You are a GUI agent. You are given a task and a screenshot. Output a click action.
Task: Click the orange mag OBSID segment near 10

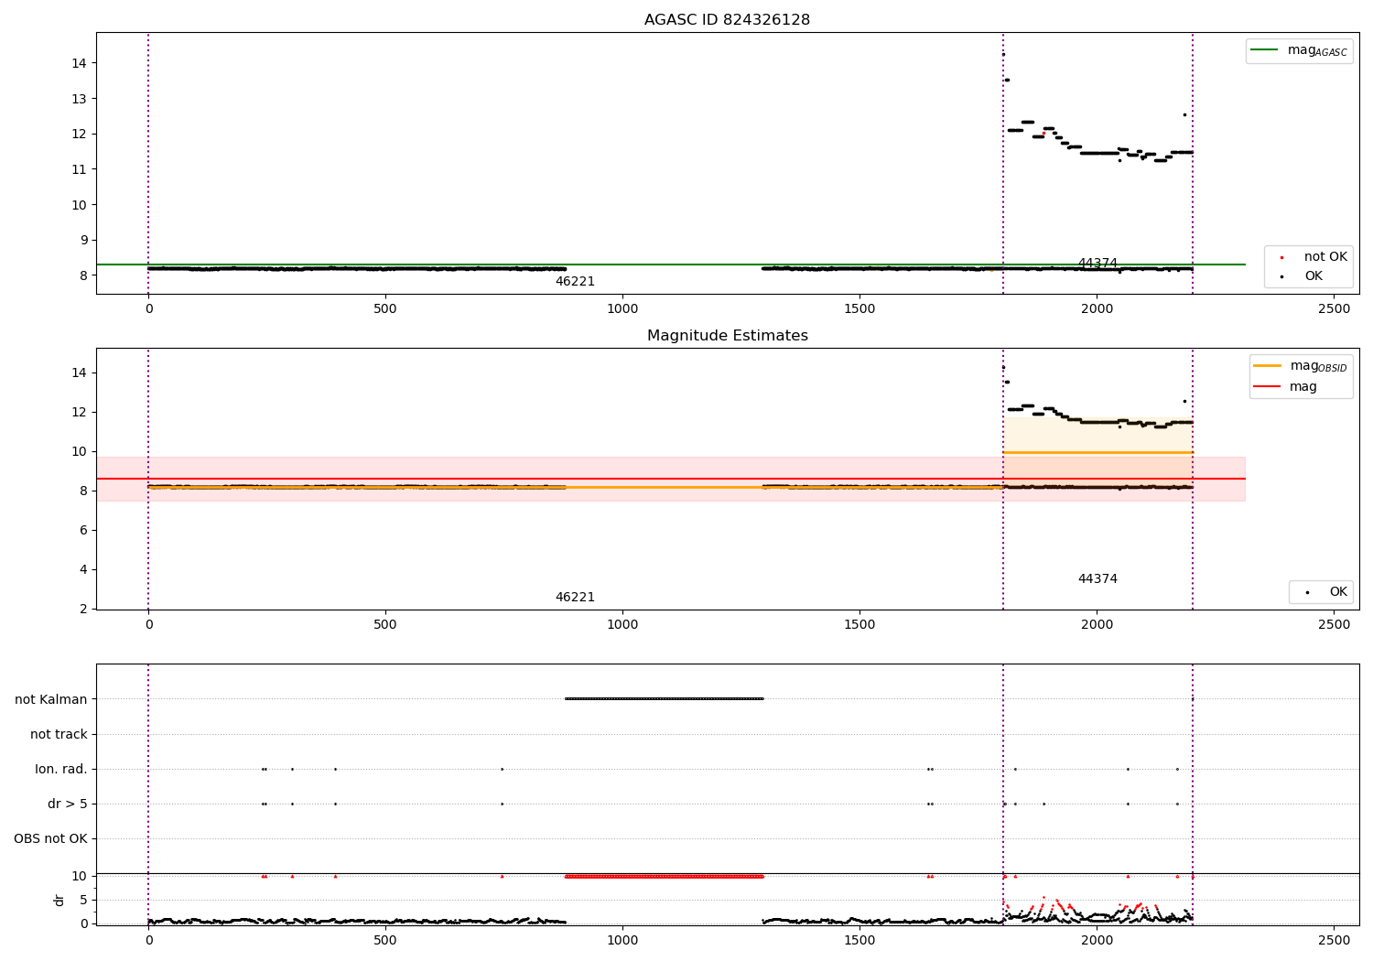click(1097, 452)
